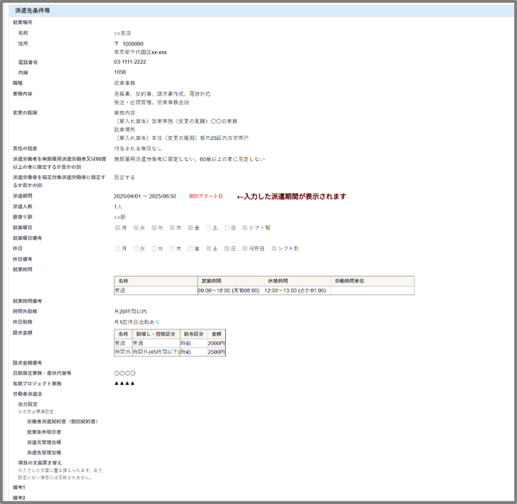The width and height of the screenshot is (517, 504).
Task: Click 備考1 label
Action: (19, 487)
